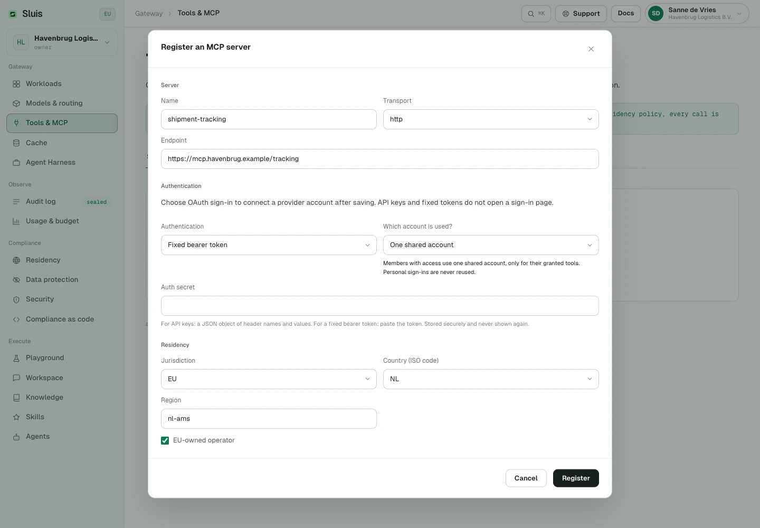Viewport: 760px width, 528px height.
Task: Click the Register button
Action: point(576,478)
